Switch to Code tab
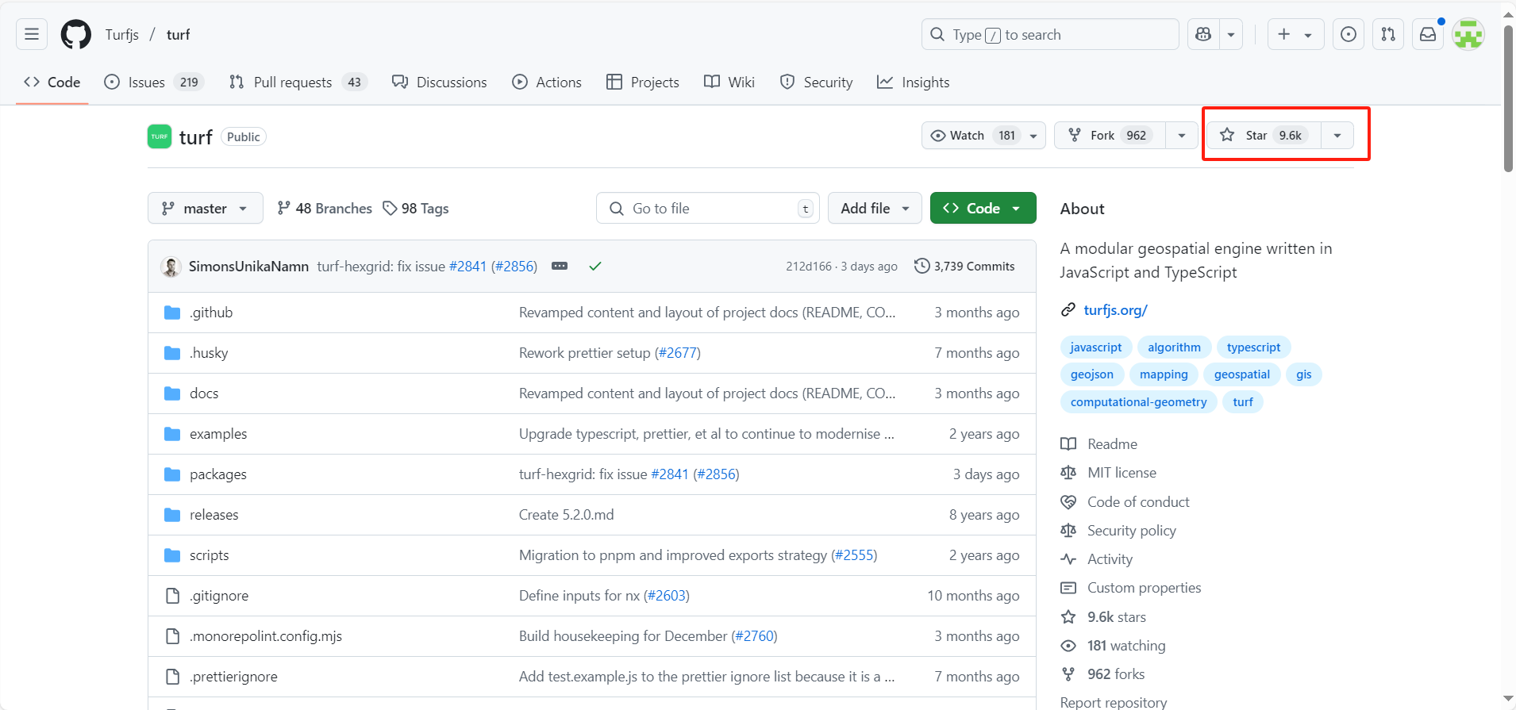1516x710 pixels. point(52,83)
